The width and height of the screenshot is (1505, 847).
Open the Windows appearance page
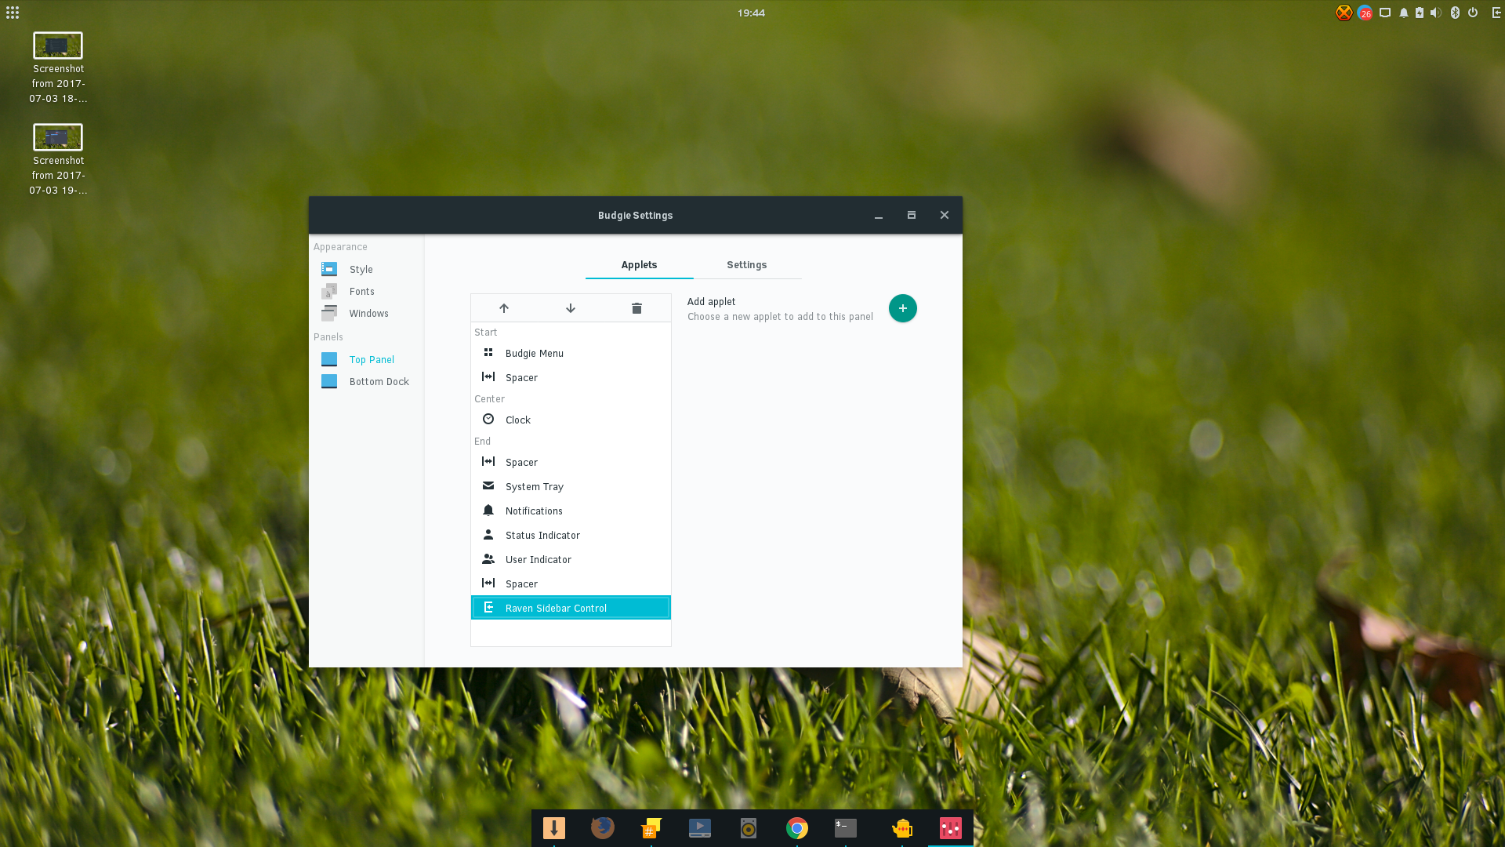[x=366, y=313]
